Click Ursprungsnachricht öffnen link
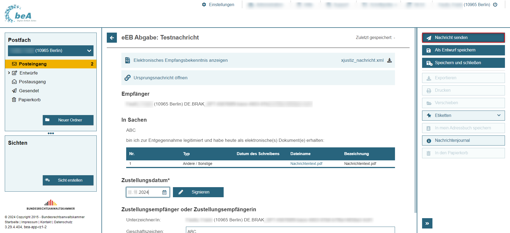Image resolution: width=510 pixels, height=233 pixels. [160, 78]
